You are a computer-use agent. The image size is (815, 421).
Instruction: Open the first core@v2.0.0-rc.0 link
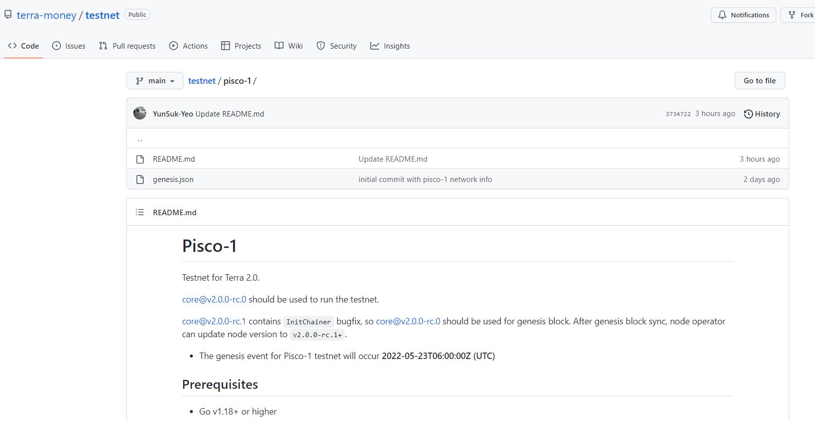click(214, 300)
